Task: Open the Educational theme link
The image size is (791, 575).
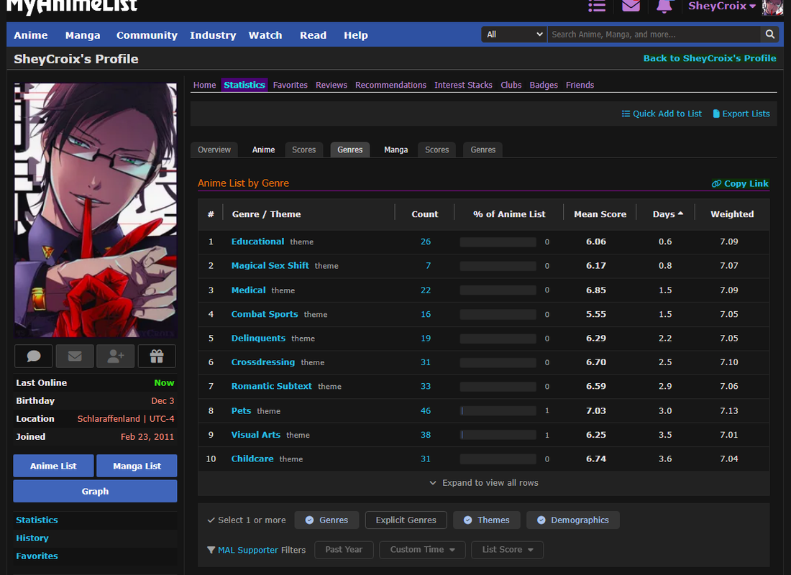Action: point(257,241)
